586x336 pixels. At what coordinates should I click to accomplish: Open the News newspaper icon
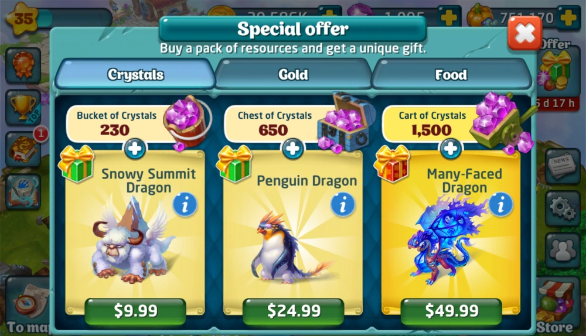563,166
